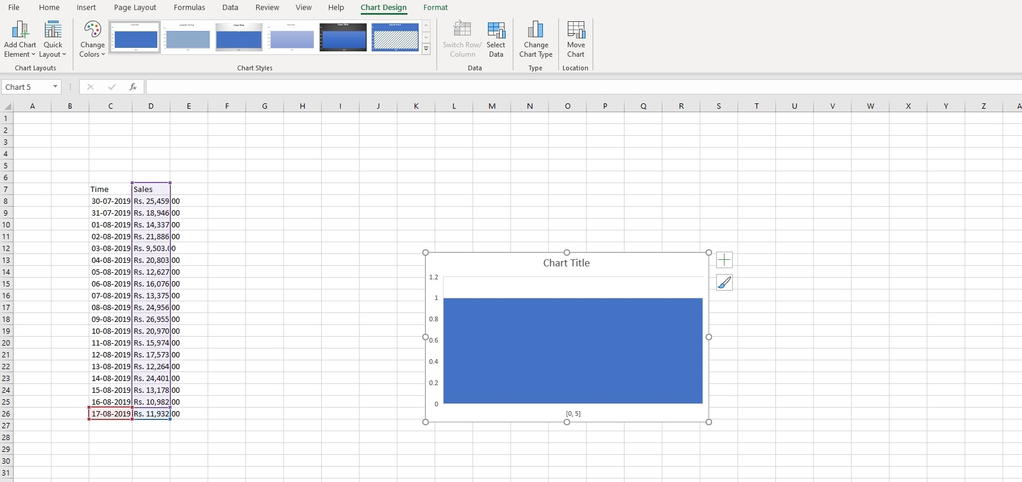1022x482 pixels.
Task: Apply the first chart style thumbnail
Action: pyautogui.click(x=135, y=37)
